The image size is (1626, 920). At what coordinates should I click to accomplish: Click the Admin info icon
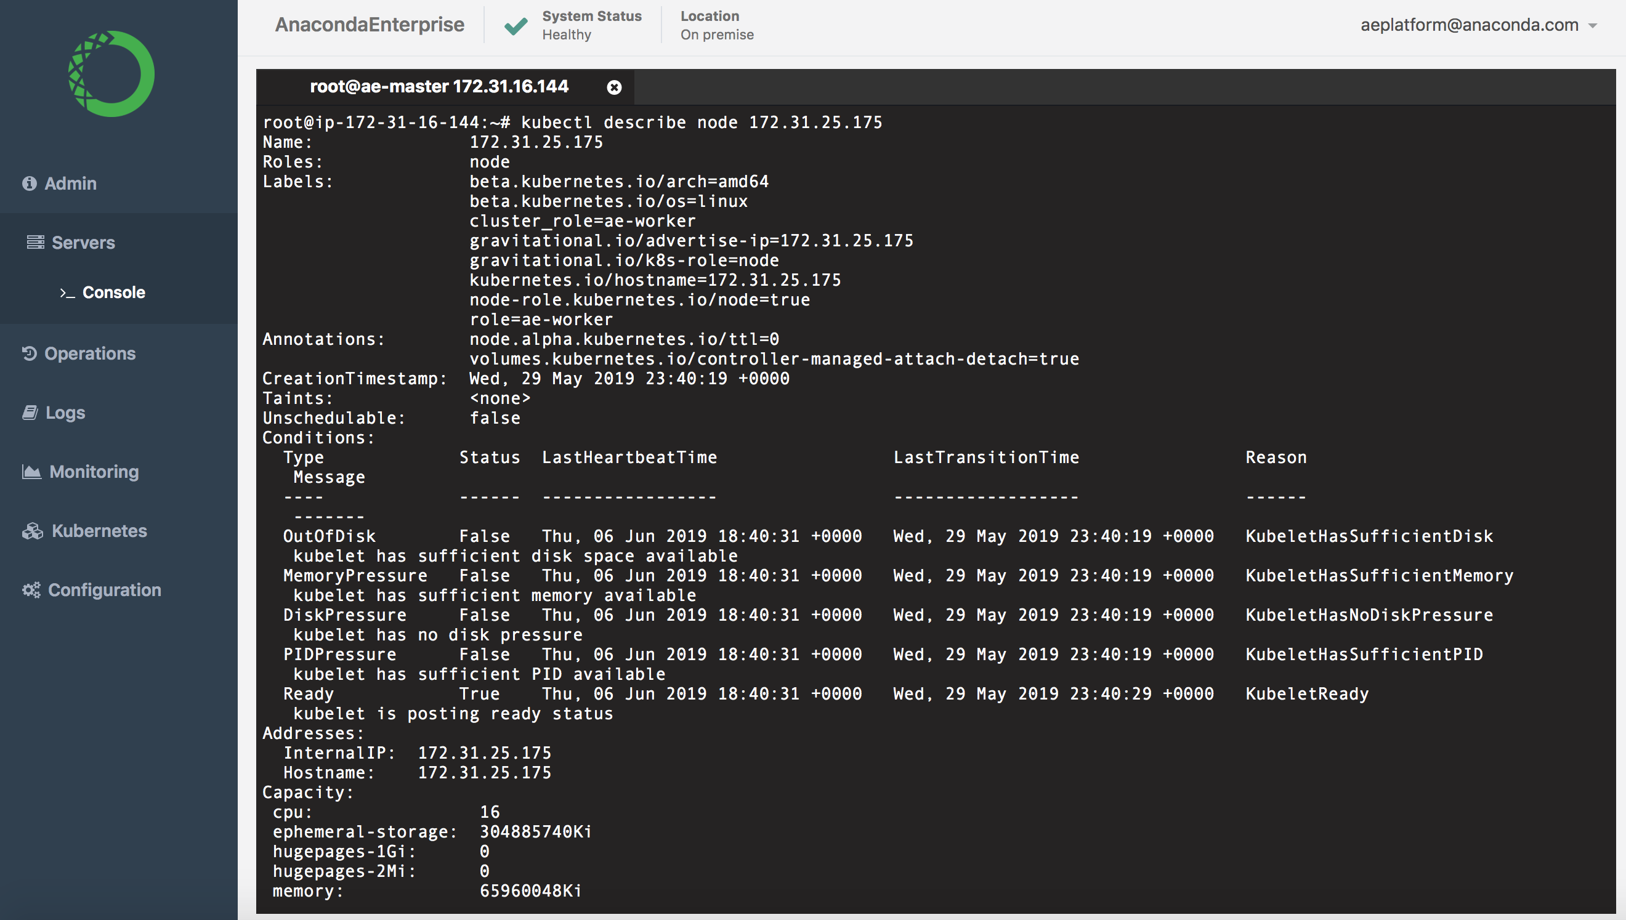coord(29,184)
